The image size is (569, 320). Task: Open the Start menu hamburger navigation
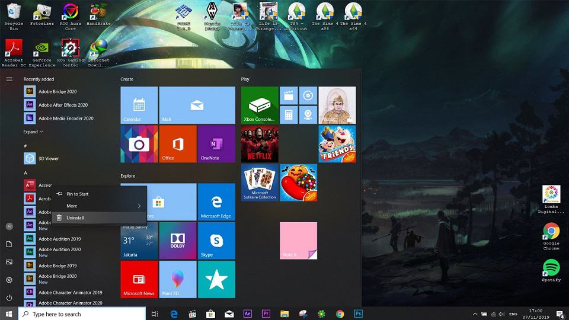coord(9,79)
